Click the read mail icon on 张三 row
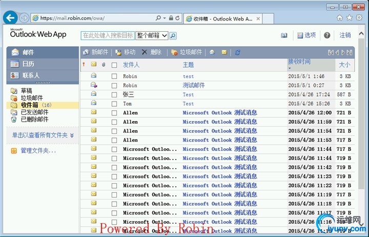369x237 pixels. pyautogui.click(x=94, y=93)
